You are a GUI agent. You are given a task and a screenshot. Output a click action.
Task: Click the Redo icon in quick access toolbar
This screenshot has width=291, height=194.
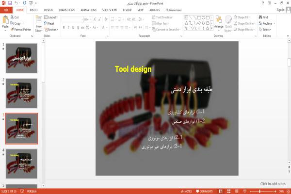click(25, 3)
